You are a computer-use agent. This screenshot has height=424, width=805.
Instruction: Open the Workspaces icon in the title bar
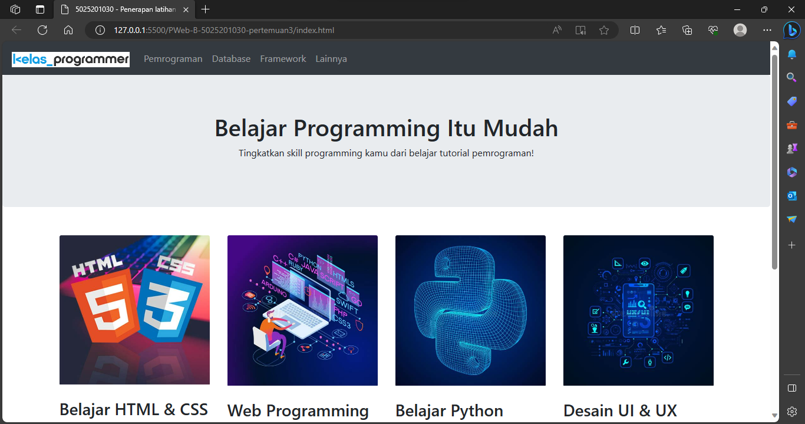(x=16, y=9)
